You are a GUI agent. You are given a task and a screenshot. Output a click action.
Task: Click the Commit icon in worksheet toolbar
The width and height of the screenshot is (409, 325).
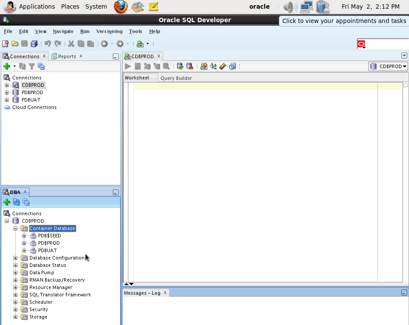click(x=180, y=66)
